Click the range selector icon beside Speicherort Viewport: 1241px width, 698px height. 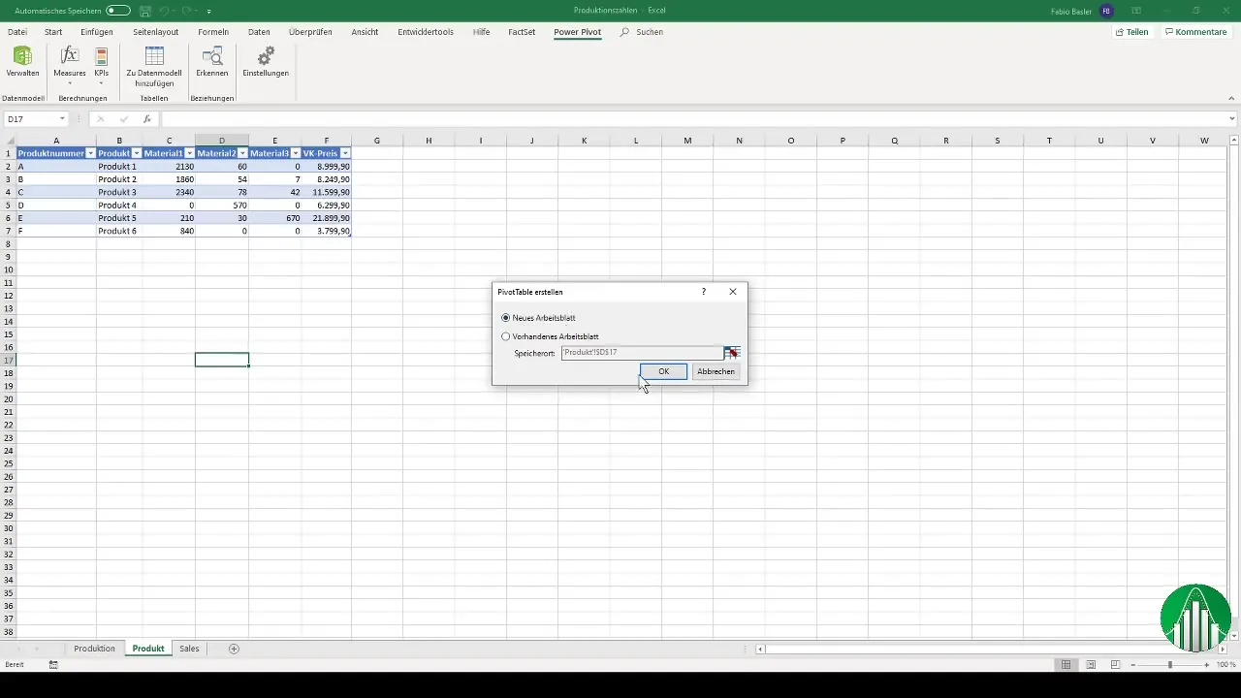coord(732,353)
